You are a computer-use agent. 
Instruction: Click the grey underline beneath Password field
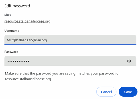point(70,66)
